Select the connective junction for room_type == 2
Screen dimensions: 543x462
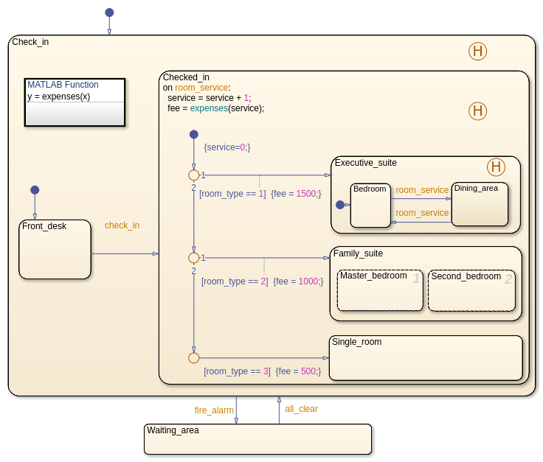(x=194, y=258)
